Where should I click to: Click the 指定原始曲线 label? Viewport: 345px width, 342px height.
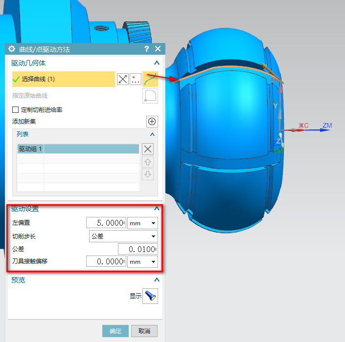coord(30,96)
